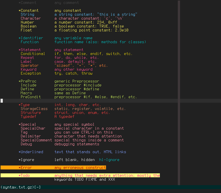Click the String group name
The height and width of the screenshot is (193, 221).
click(x=27, y=15)
